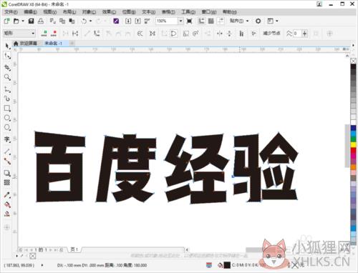The height and width of the screenshot is (273, 358).
Task: Open the zoom level dropdown arrow
Action: coord(180,21)
